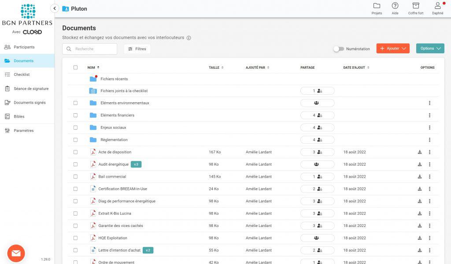Sort the table by TAILLE column

tap(216, 67)
